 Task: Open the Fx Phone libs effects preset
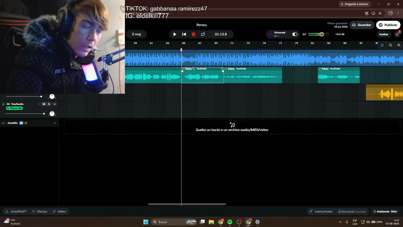tap(14, 108)
